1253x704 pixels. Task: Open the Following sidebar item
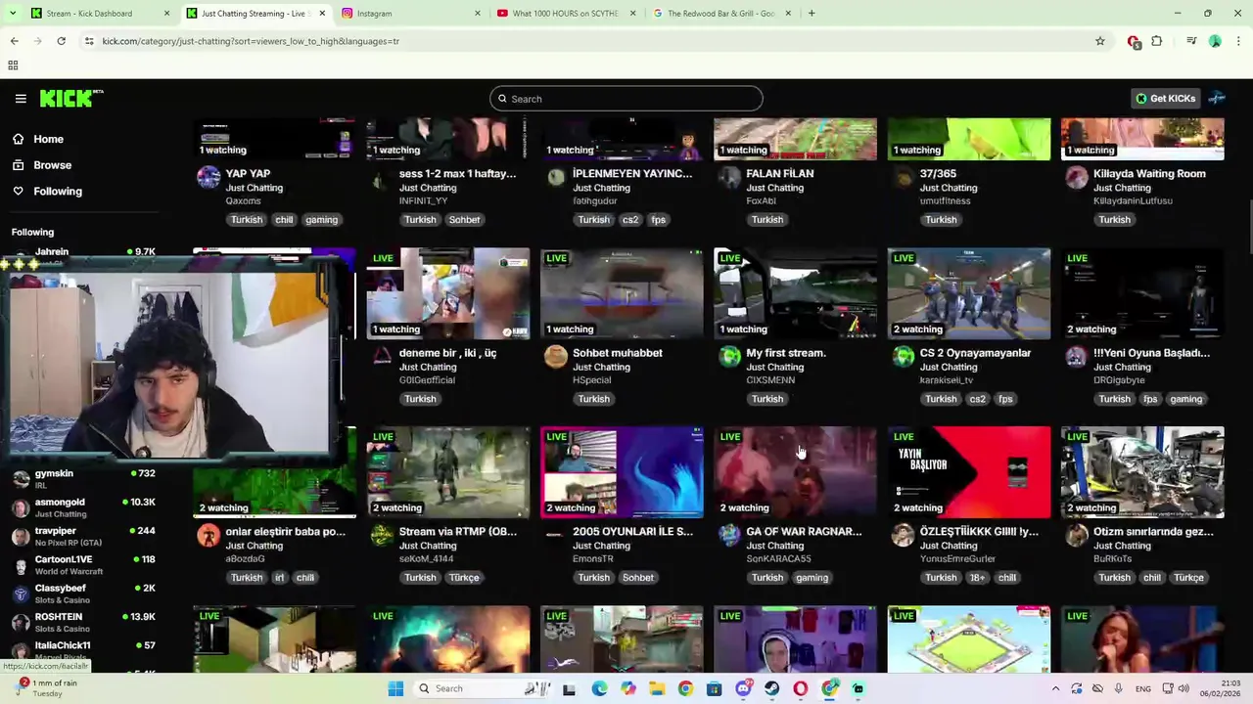[x=58, y=192]
